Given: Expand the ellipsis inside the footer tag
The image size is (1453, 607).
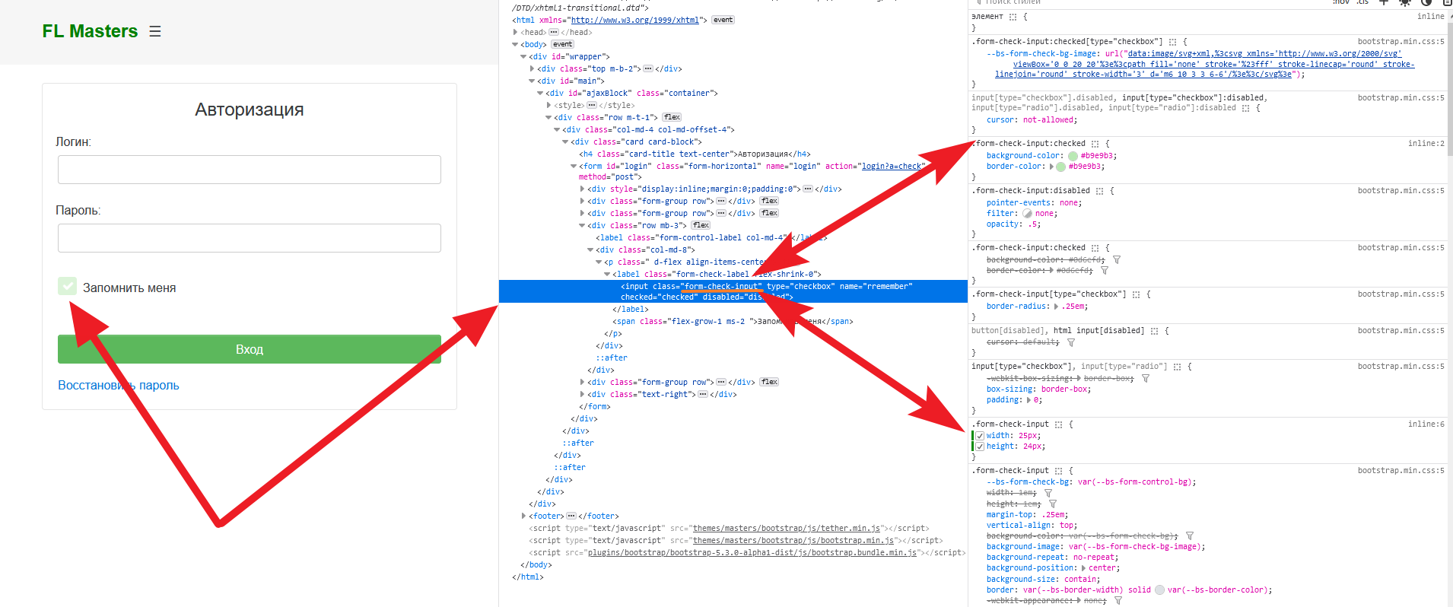Looking at the screenshot, I should point(571,516).
